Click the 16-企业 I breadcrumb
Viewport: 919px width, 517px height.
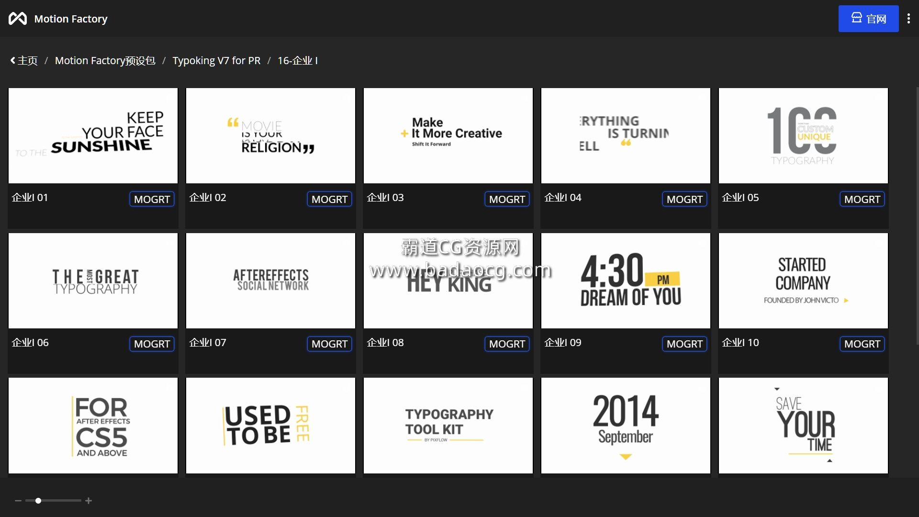point(298,61)
